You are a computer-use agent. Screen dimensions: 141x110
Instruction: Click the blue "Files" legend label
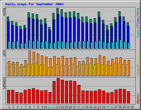tap(138, 22)
